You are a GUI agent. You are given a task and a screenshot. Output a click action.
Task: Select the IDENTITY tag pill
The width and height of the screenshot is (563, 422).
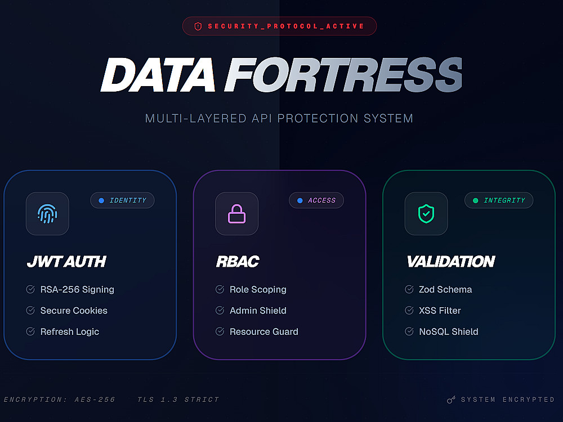[122, 200]
